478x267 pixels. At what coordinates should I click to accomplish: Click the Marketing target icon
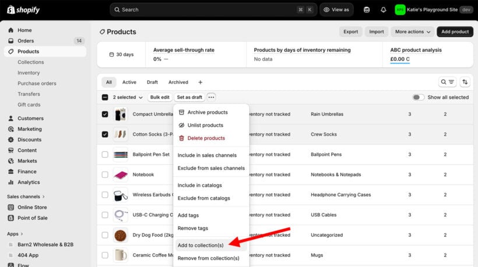[11, 129]
